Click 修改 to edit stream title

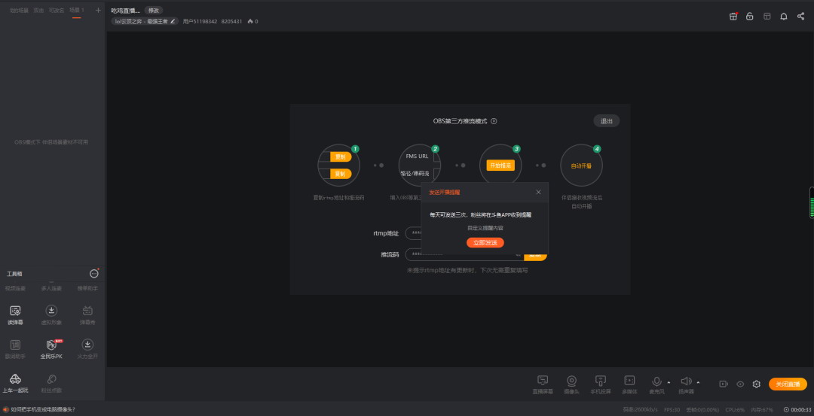coord(154,10)
